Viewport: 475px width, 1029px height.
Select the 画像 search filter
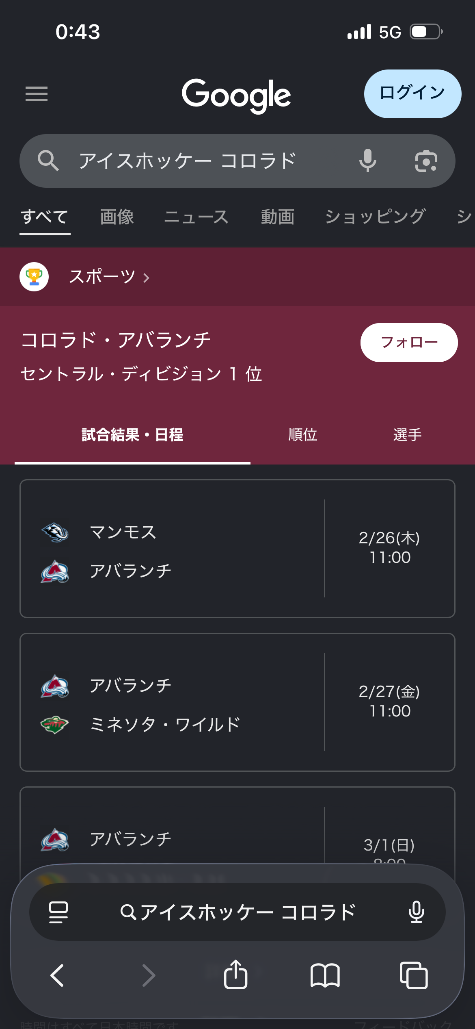tap(117, 217)
